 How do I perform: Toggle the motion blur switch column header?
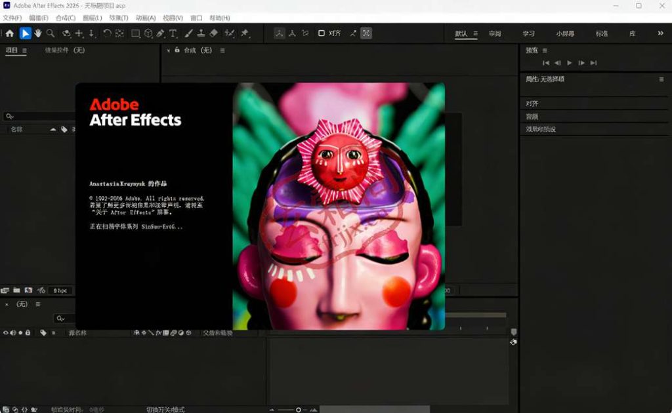click(173, 332)
